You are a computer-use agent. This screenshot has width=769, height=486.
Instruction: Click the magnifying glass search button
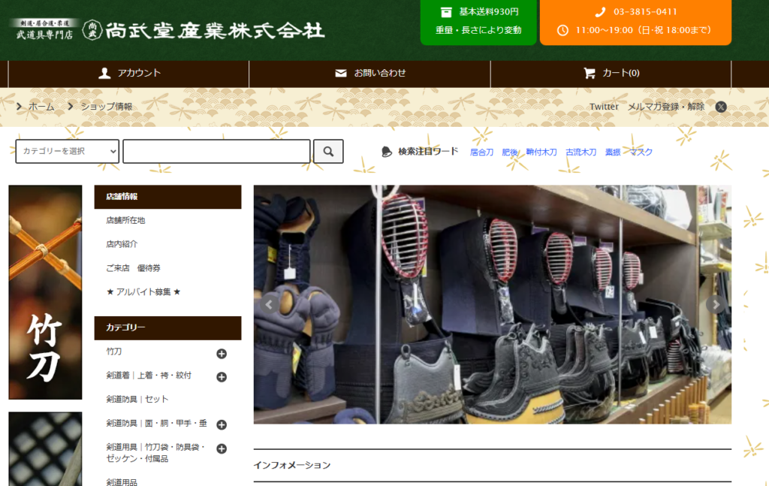[x=328, y=151]
